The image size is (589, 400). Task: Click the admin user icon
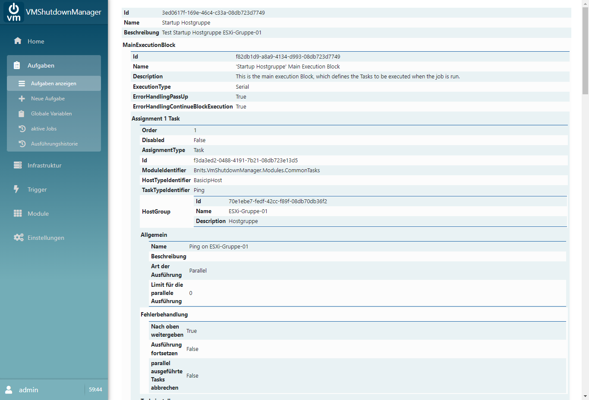pos(9,390)
